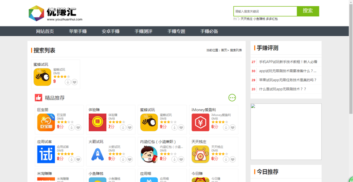Open the 应用试客 card title
The width and height of the screenshot is (353, 182).
tap(45, 142)
